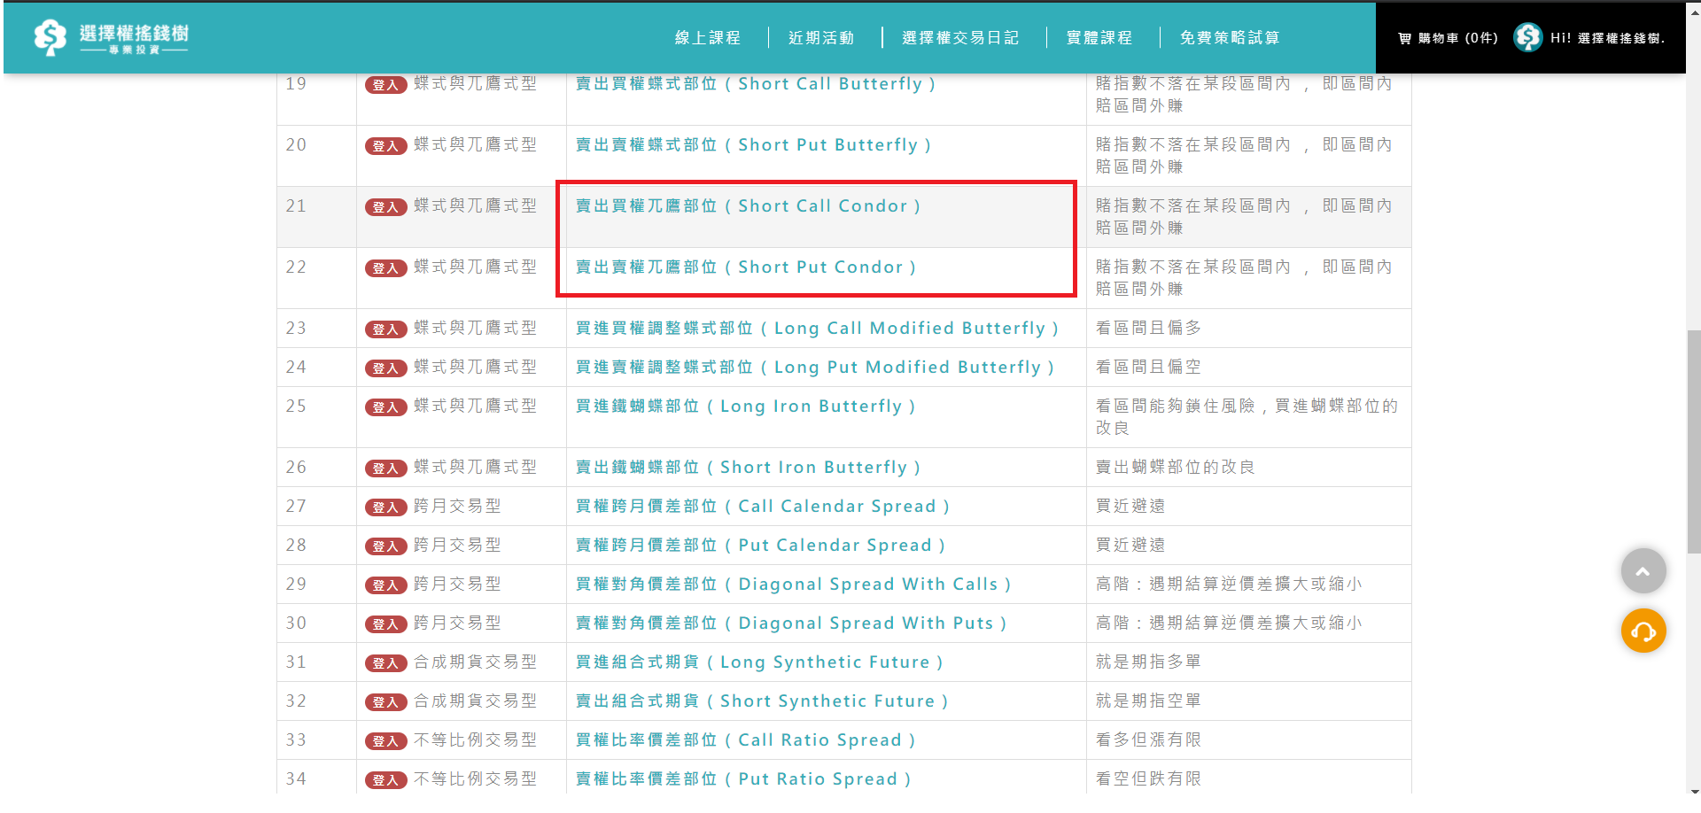Image resolution: width=1701 pixels, height=813 pixels.
Task: Click 合成期貨交易型 category text in row 31
Action: click(x=475, y=662)
